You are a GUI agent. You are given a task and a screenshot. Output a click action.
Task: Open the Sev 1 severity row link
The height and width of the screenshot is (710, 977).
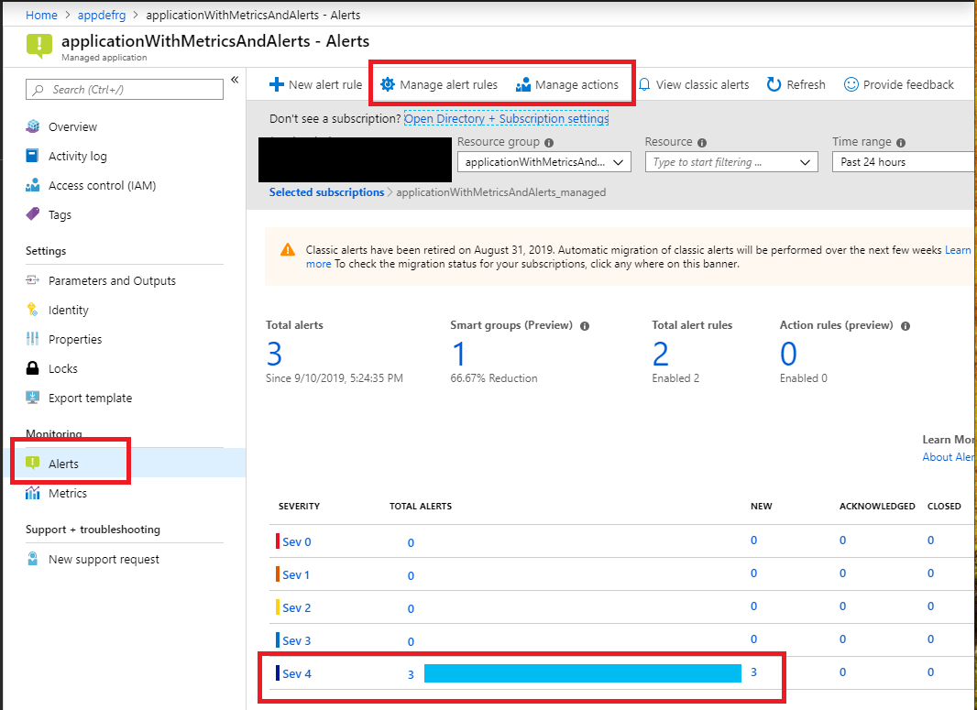[x=296, y=574]
